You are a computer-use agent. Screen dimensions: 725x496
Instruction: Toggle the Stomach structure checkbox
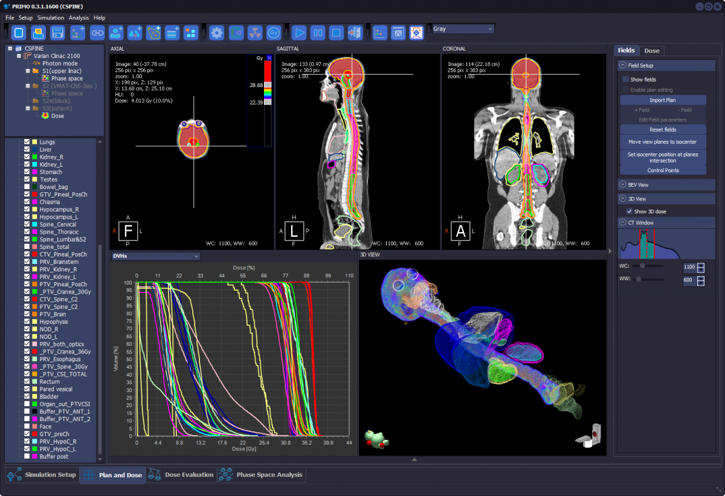27,172
